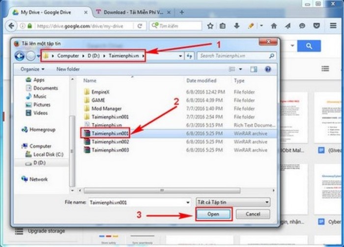The height and width of the screenshot is (247, 344).
Task: Close the My Drive tab
Action: pyautogui.click(x=86, y=12)
